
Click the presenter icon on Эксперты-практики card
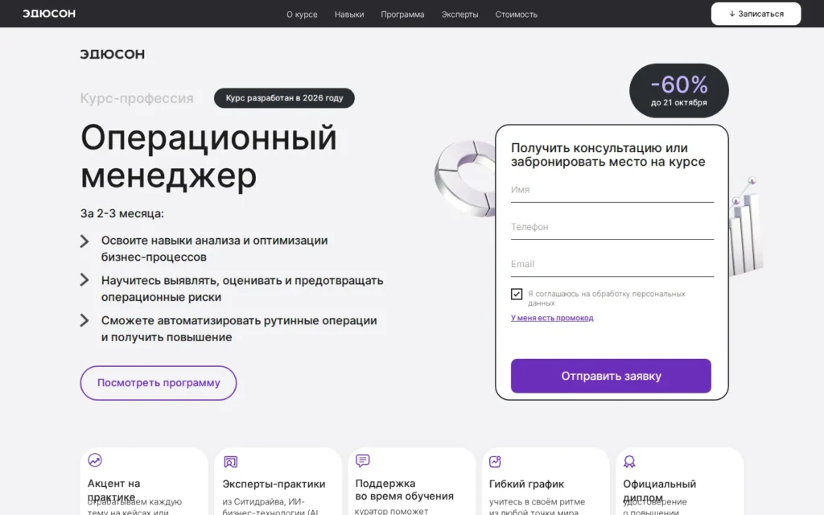(x=231, y=461)
